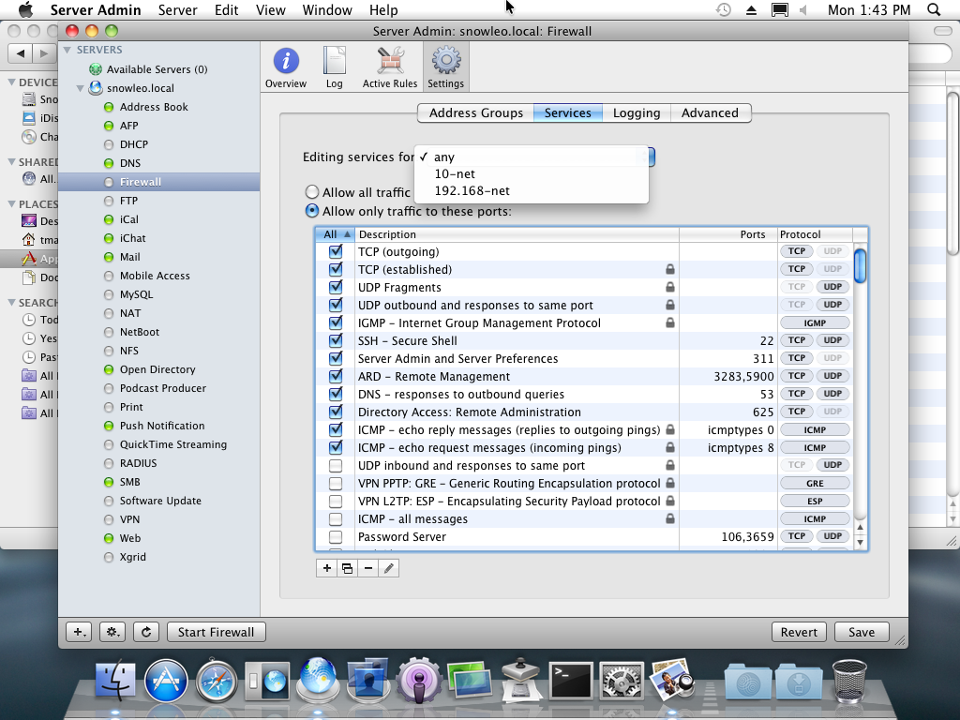
Task: Switch to the Logging tab
Action: coord(637,113)
